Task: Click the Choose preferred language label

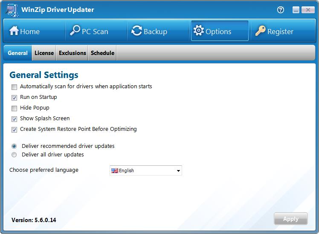Action: 44,170
